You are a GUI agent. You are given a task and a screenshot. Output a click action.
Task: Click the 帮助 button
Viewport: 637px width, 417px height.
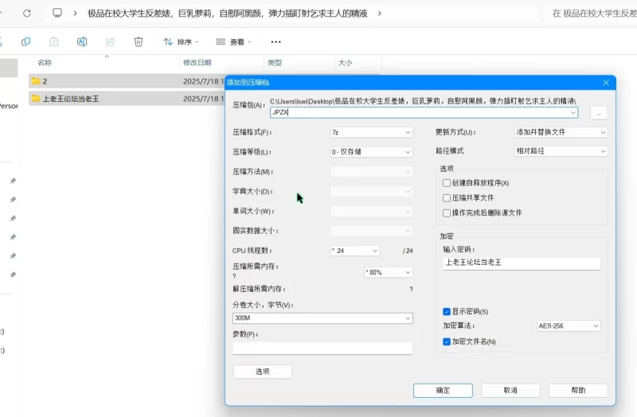tap(578, 391)
